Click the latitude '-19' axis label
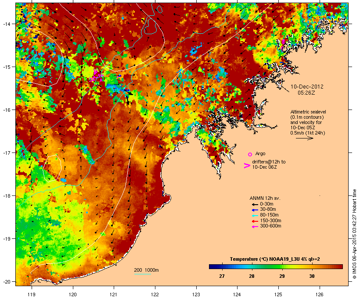Image resolution: width=360 pixels, height=298 pixels. click(x=7, y=239)
